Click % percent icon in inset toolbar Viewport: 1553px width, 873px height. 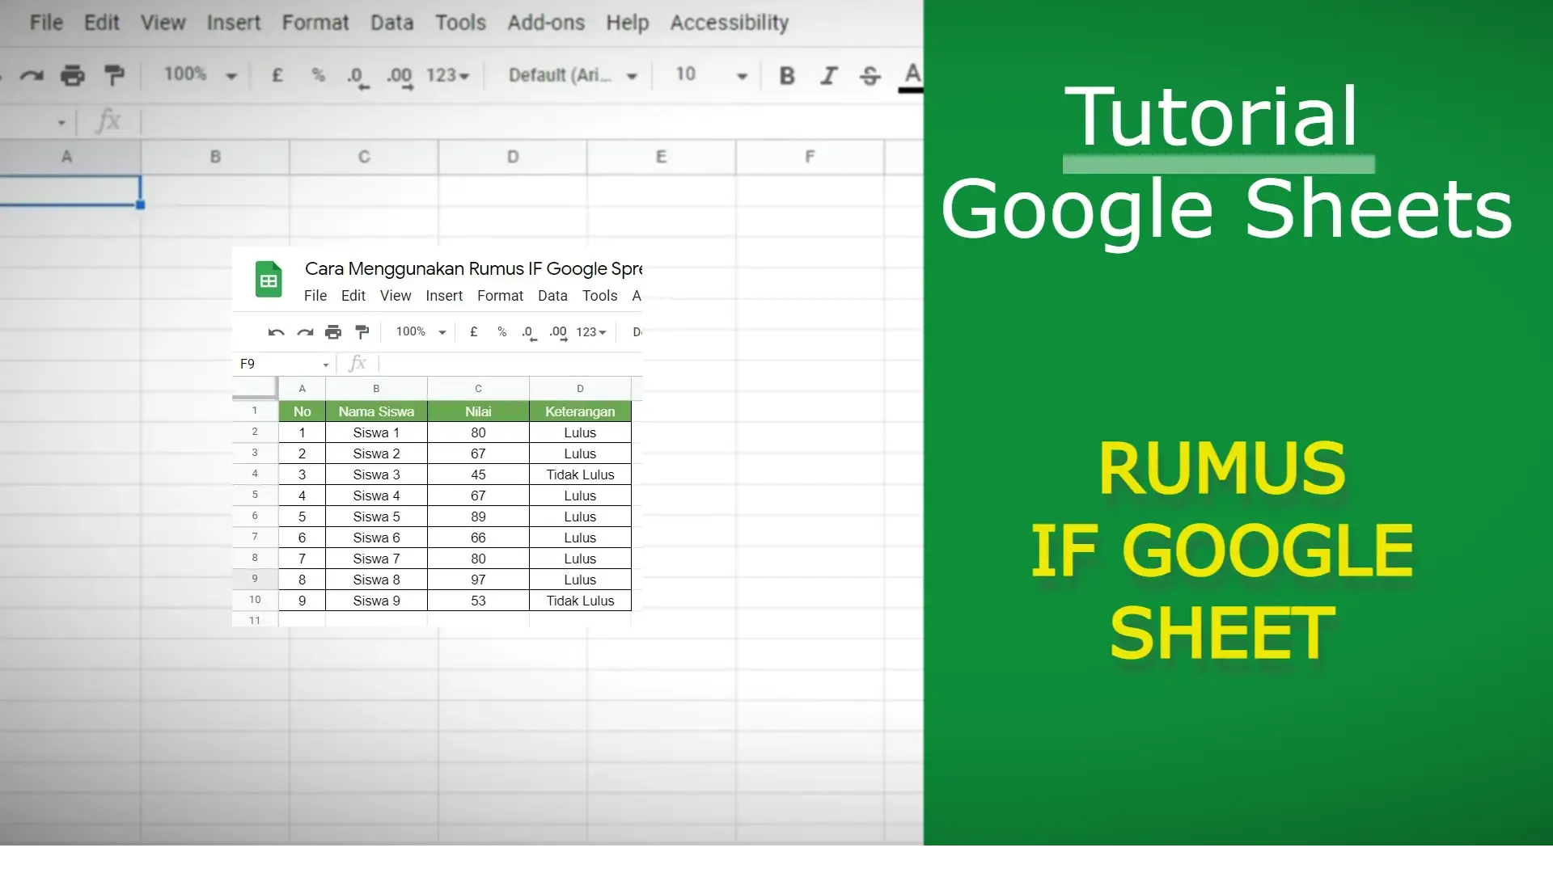502,331
